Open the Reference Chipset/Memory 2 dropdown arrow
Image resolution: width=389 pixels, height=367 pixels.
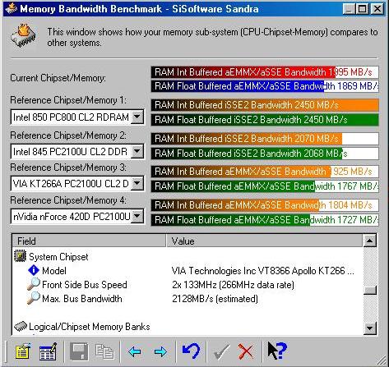pyautogui.click(x=137, y=151)
